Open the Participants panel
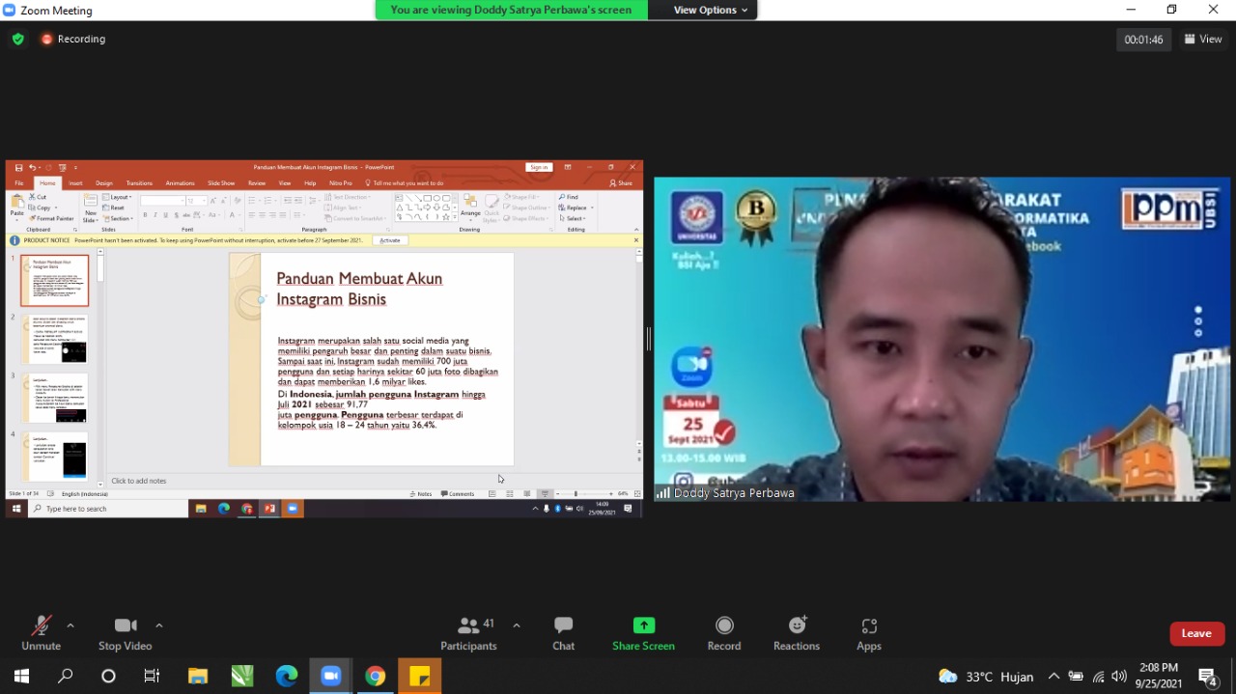1236x694 pixels. pos(468,633)
